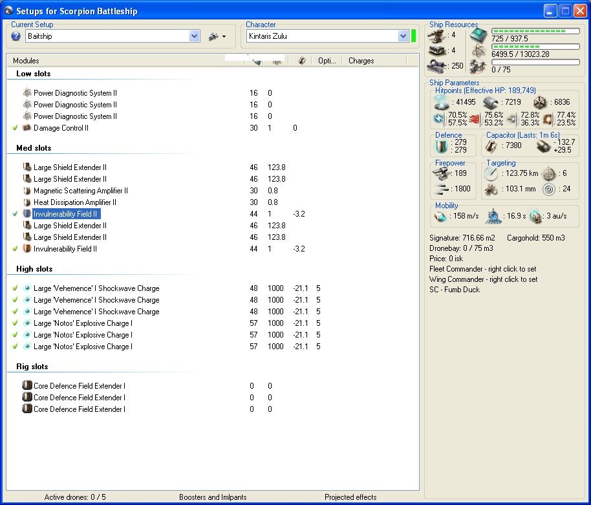Click the drone bandwidth progress bar
Viewport: 591px width, 505px height.
tap(535, 62)
